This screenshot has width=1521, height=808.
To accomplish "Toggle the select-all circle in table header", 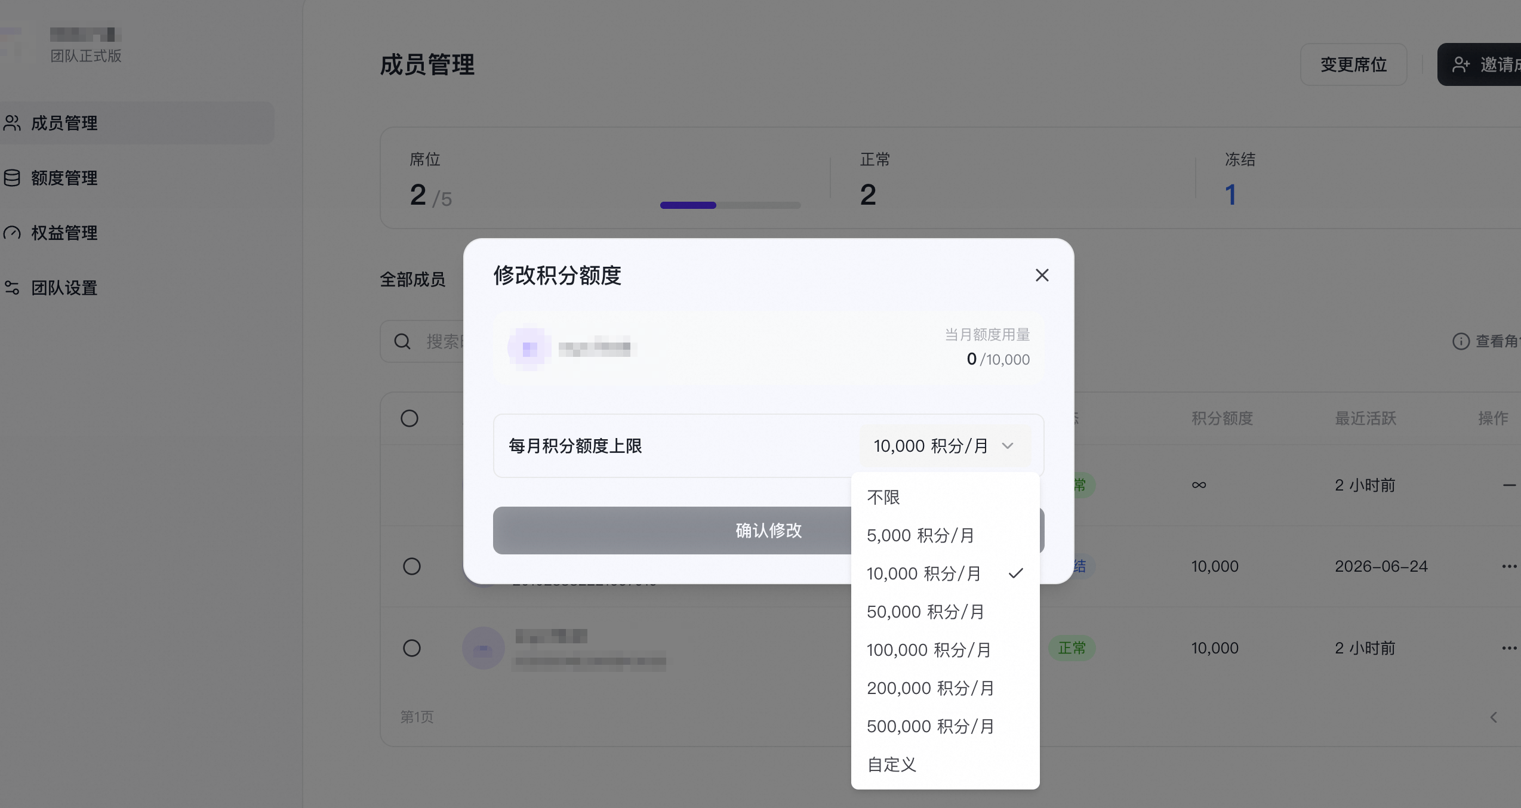I will click(x=410, y=418).
